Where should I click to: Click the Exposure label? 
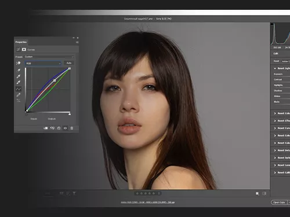point(278,74)
